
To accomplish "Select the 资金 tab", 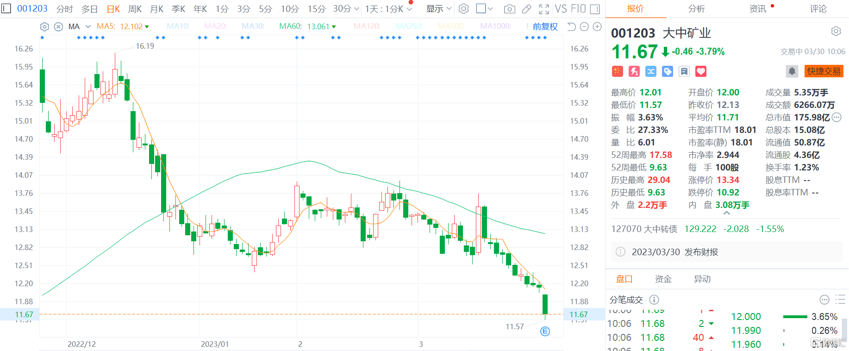I will (x=663, y=279).
